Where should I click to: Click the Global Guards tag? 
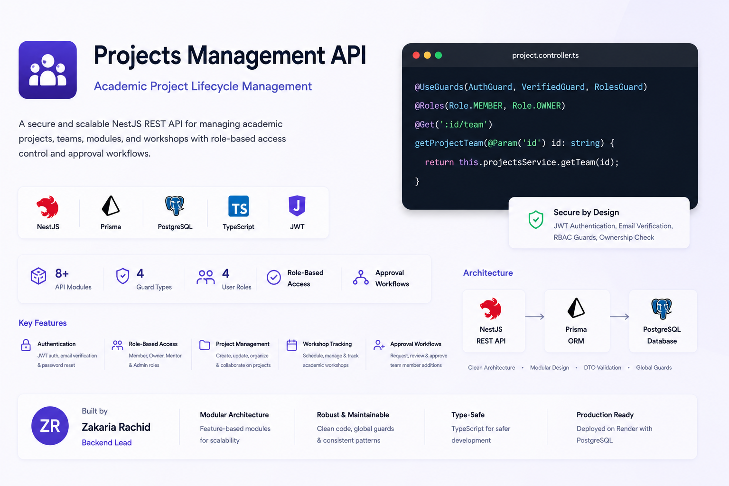pyautogui.click(x=654, y=368)
